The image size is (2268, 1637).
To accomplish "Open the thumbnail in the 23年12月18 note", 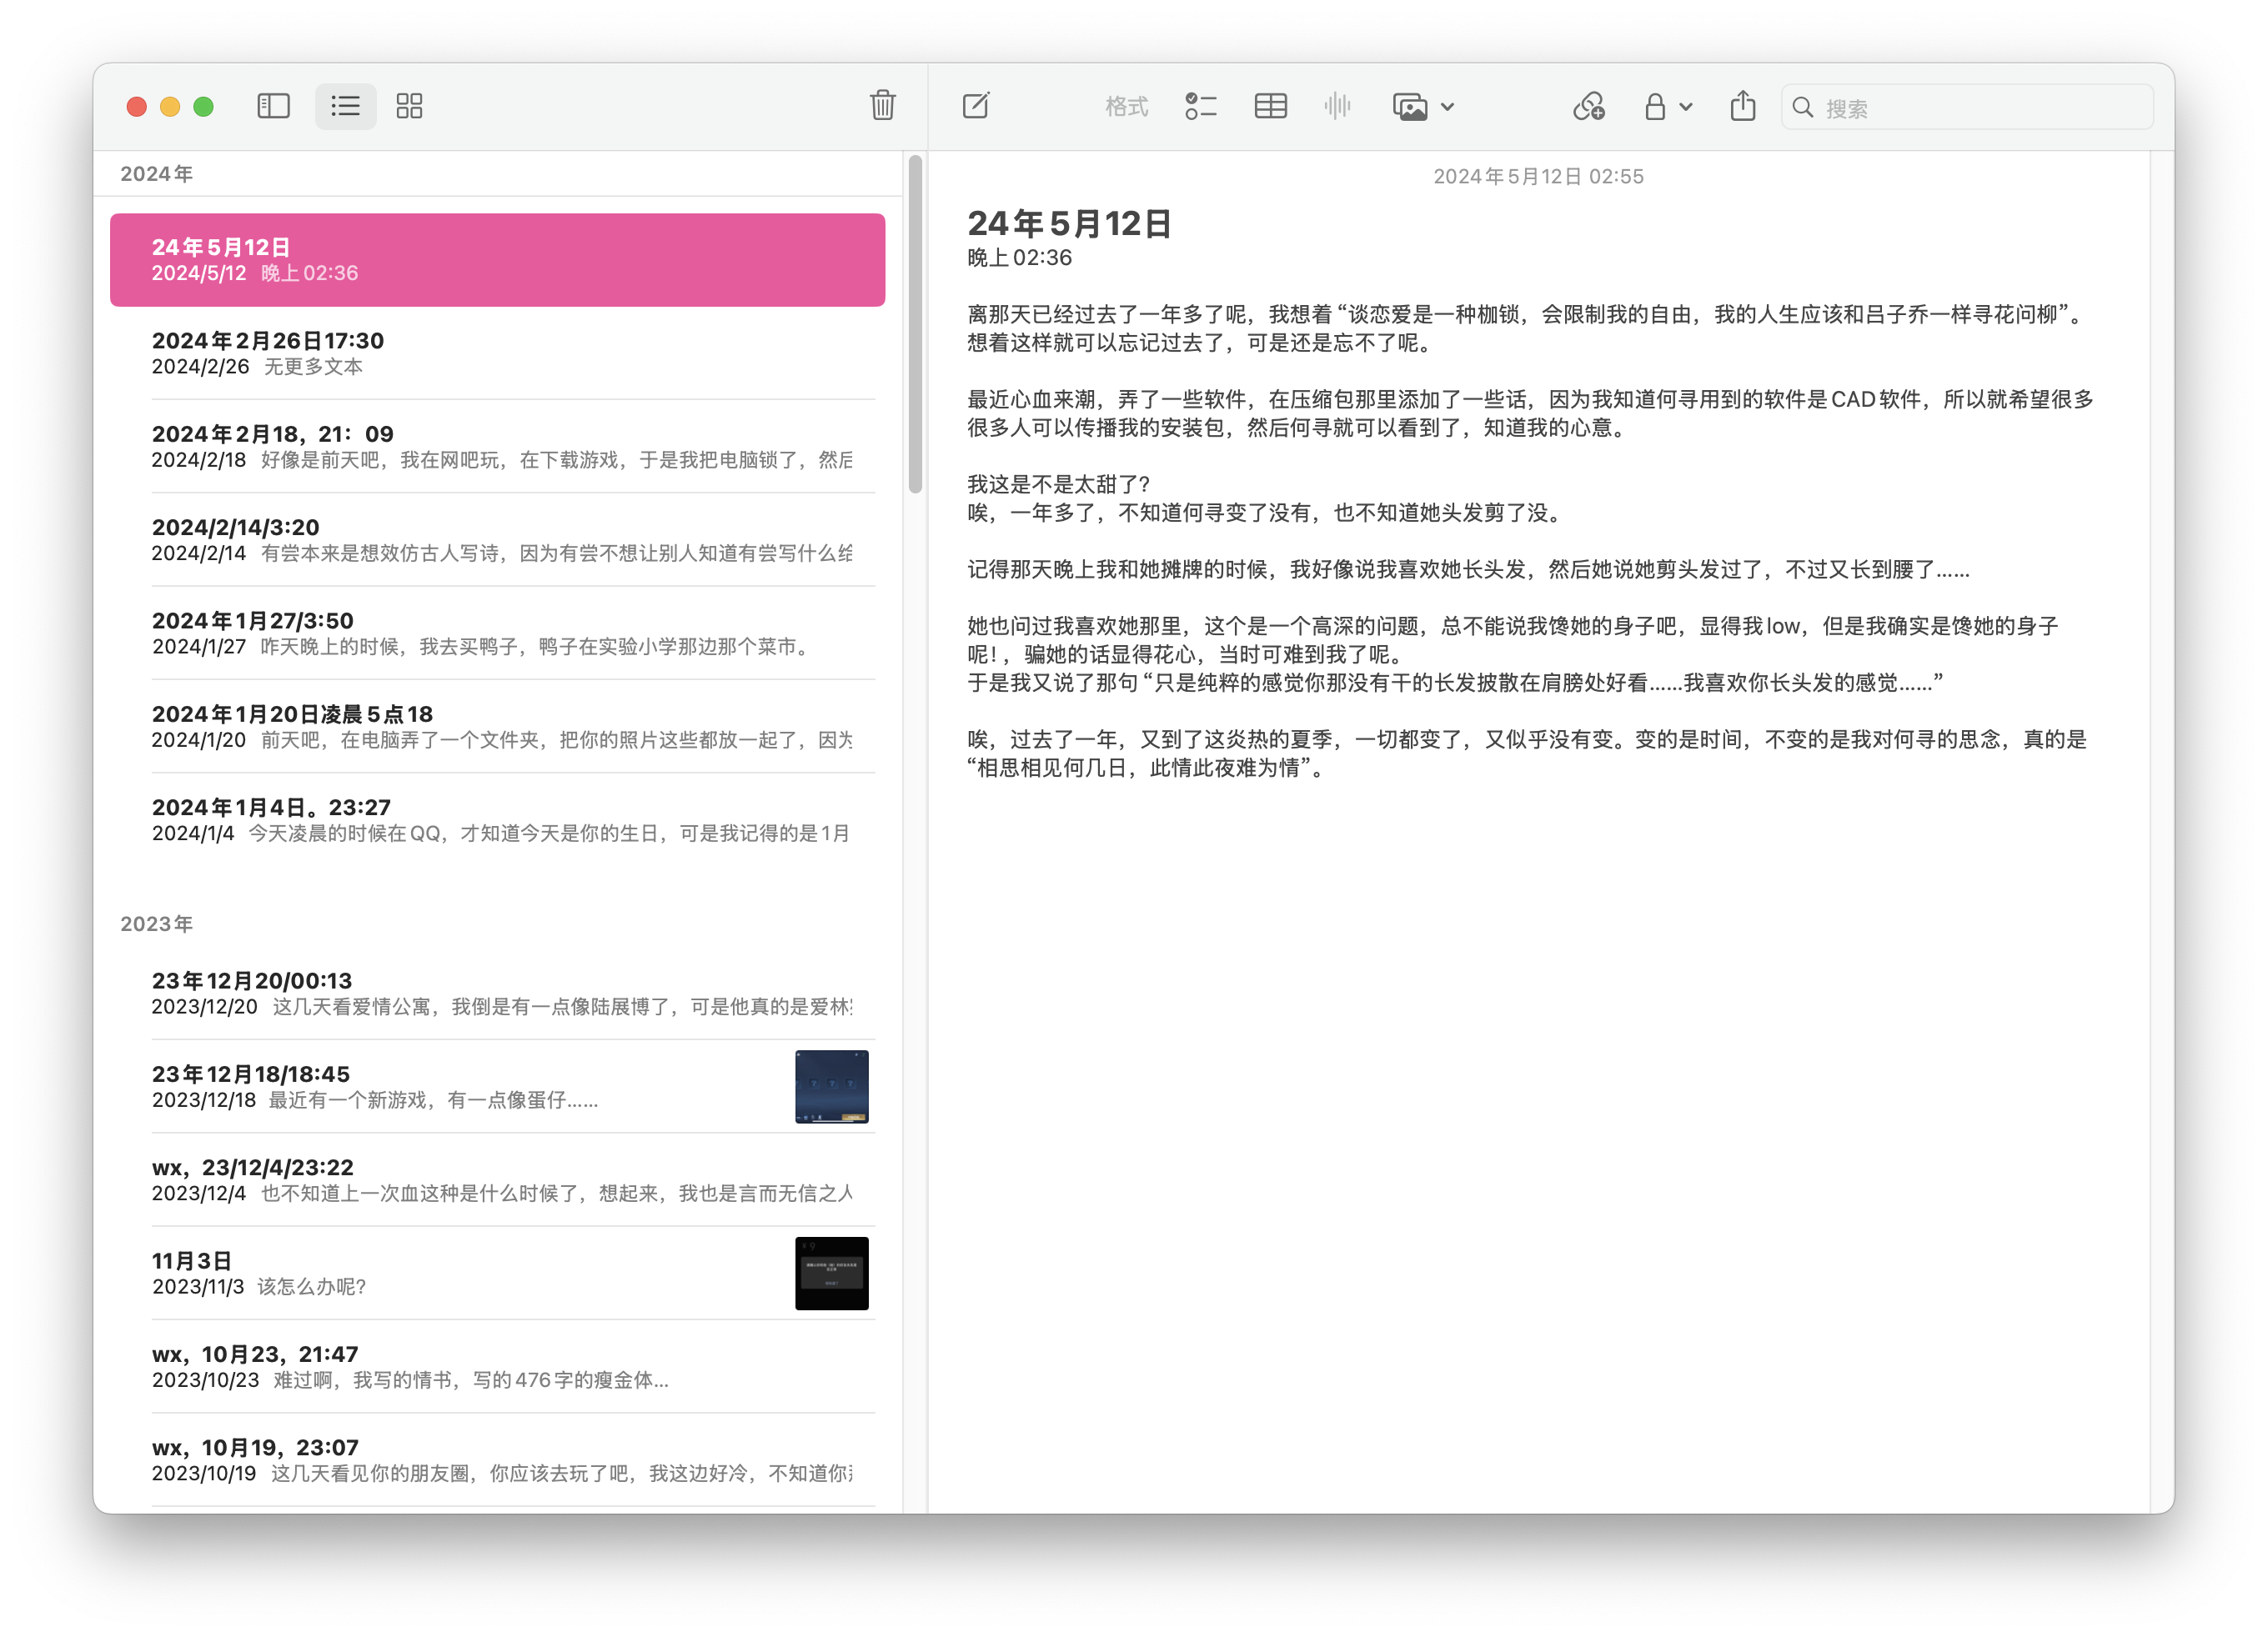I will pos(832,1088).
